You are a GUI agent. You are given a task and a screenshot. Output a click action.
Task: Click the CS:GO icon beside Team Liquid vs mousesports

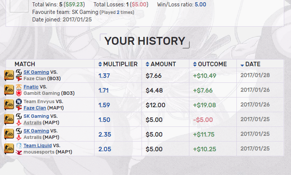click(x=9, y=148)
